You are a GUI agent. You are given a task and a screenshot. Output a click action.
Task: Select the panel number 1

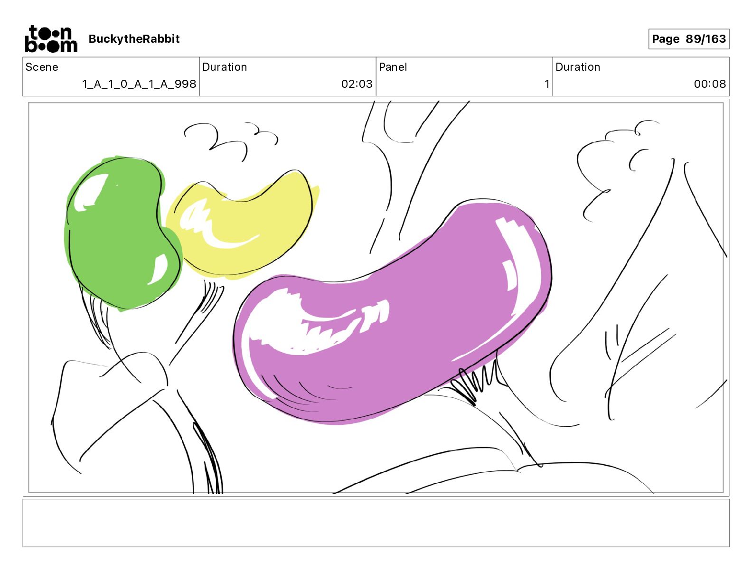point(547,84)
